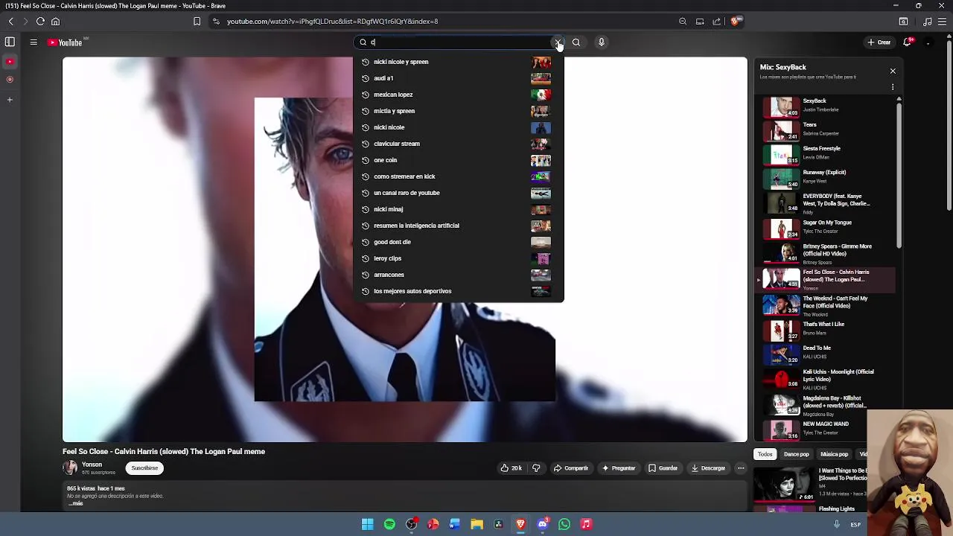Choose the 'como stremear en kick' suggestion
Image resolution: width=953 pixels, height=536 pixels.
tap(458, 176)
